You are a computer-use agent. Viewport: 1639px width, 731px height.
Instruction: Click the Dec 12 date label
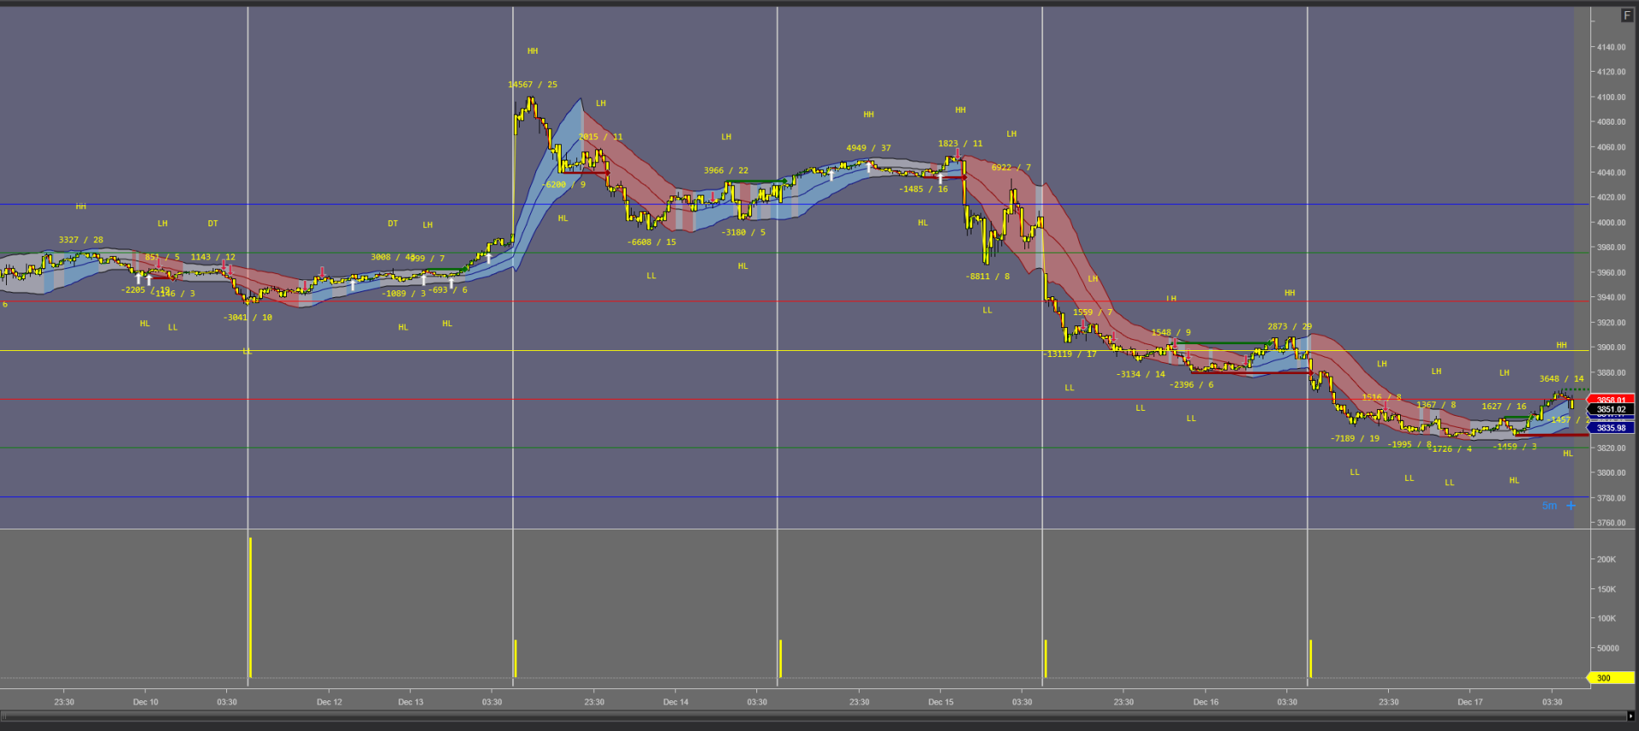click(x=329, y=702)
